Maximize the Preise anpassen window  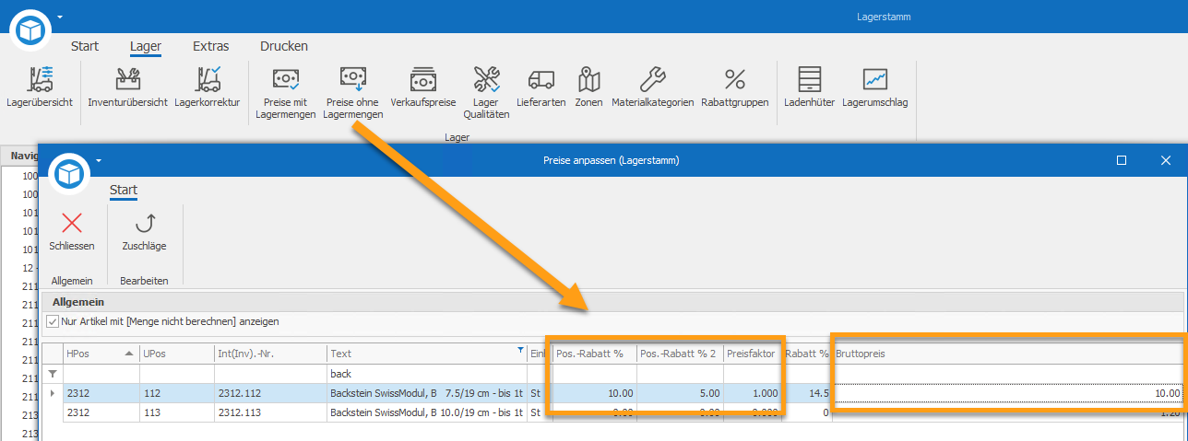point(1122,160)
